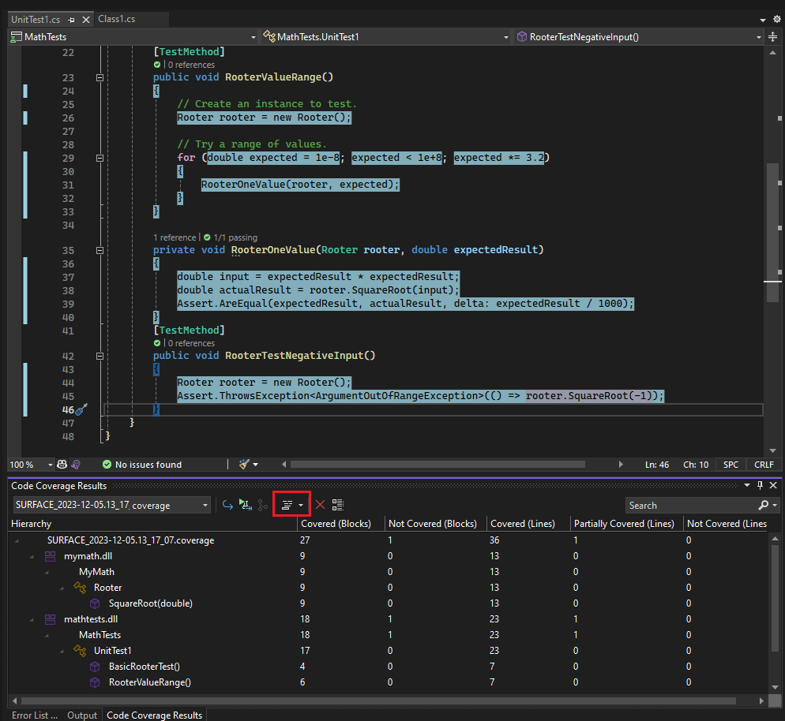Collapse the SURFACE_2023-12-05.13_17_07.coverage root node
785x721 pixels.
click(x=17, y=540)
